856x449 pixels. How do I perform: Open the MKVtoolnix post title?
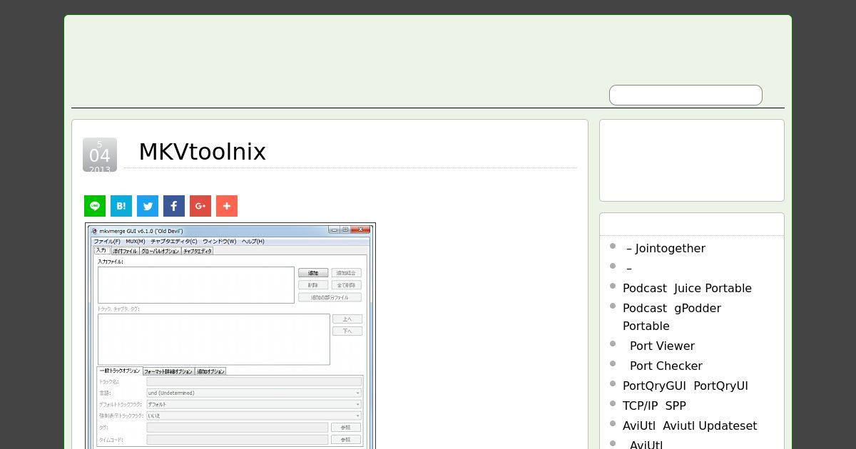tap(202, 152)
